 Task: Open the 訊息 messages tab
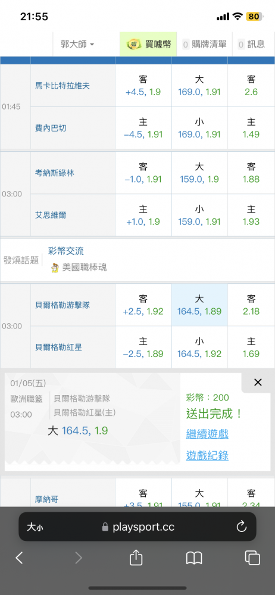pos(251,45)
